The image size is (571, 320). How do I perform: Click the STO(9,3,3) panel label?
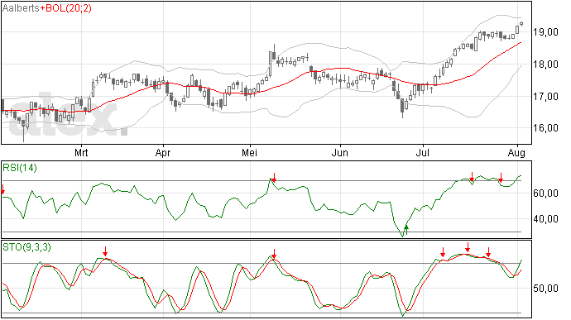coord(27,247)
